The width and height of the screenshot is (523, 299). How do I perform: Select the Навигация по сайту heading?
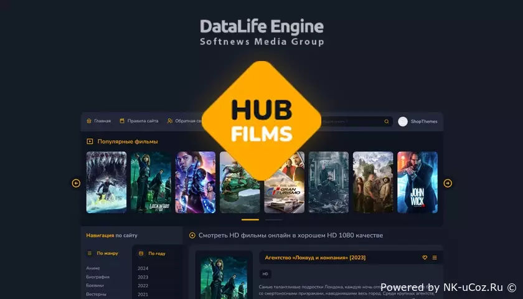point(111,235)
